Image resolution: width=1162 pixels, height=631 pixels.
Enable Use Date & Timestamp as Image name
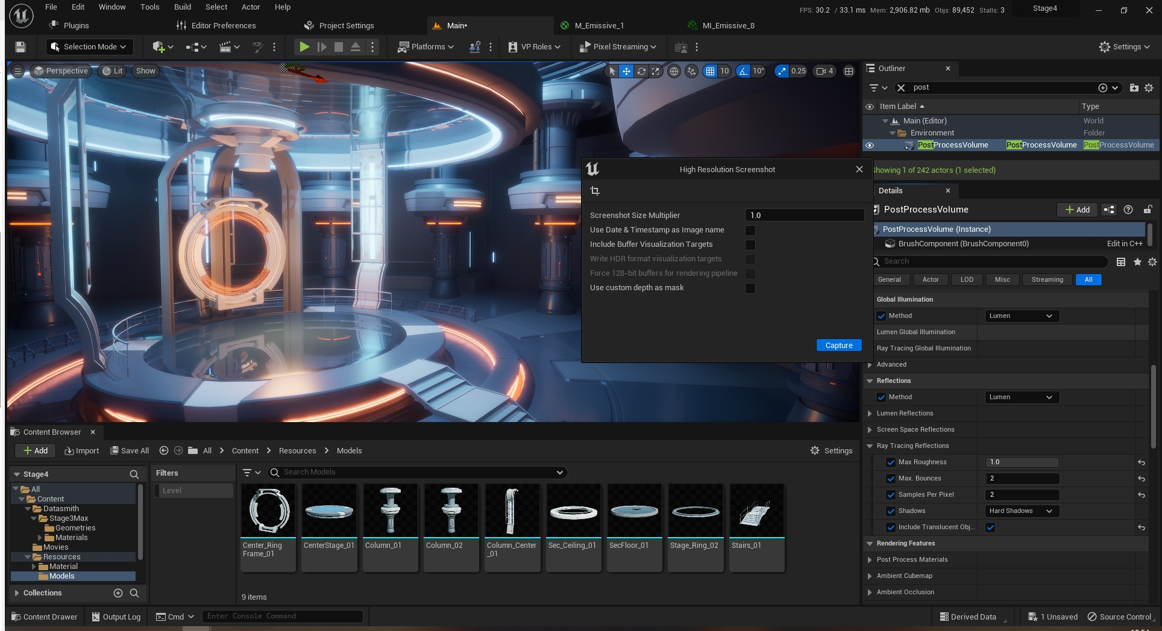[x=750, y=231]
